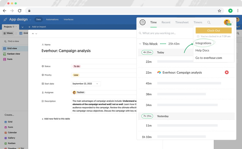Click the Yauhen assignee avatar chip
The width and height of the screenshot is (242, 149).
79,93
